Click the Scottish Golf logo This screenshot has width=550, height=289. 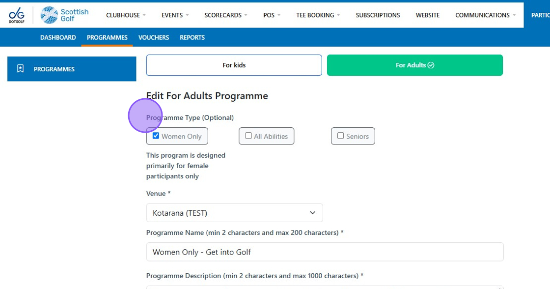64,15
